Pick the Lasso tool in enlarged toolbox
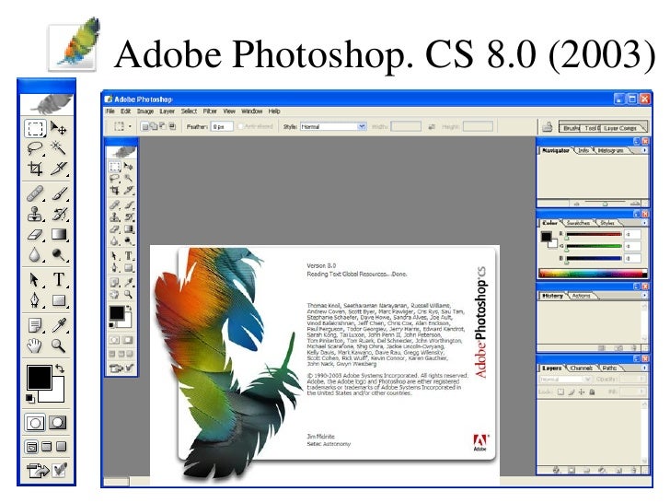This screenshot has width=670, height=503. (x=35, y=148)
